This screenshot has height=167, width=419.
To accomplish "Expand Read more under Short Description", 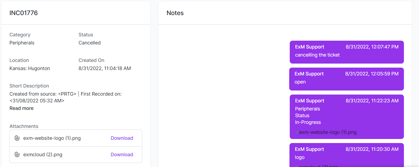I will pos(22,108).
